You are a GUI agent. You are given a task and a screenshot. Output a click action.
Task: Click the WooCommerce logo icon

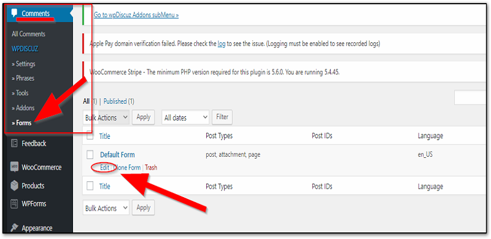pos(14,167)
